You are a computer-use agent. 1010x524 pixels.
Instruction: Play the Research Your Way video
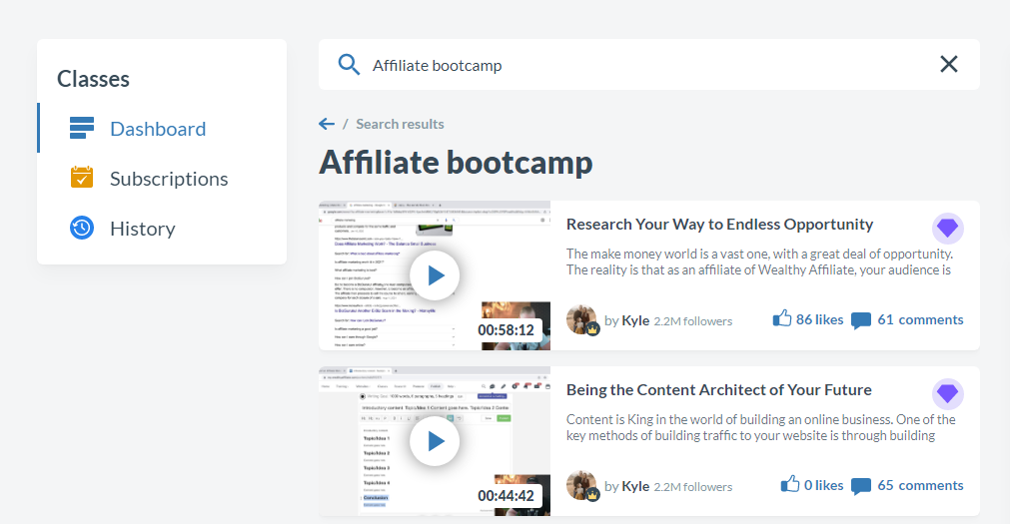435,275
